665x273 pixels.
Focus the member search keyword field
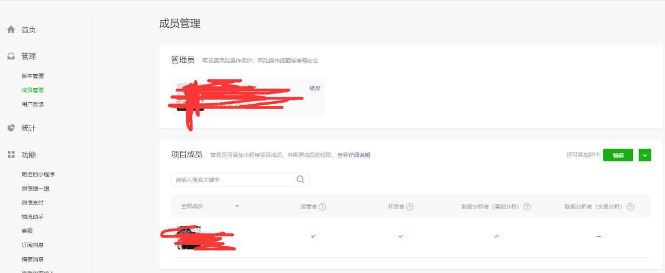click(x=233, y=180)
